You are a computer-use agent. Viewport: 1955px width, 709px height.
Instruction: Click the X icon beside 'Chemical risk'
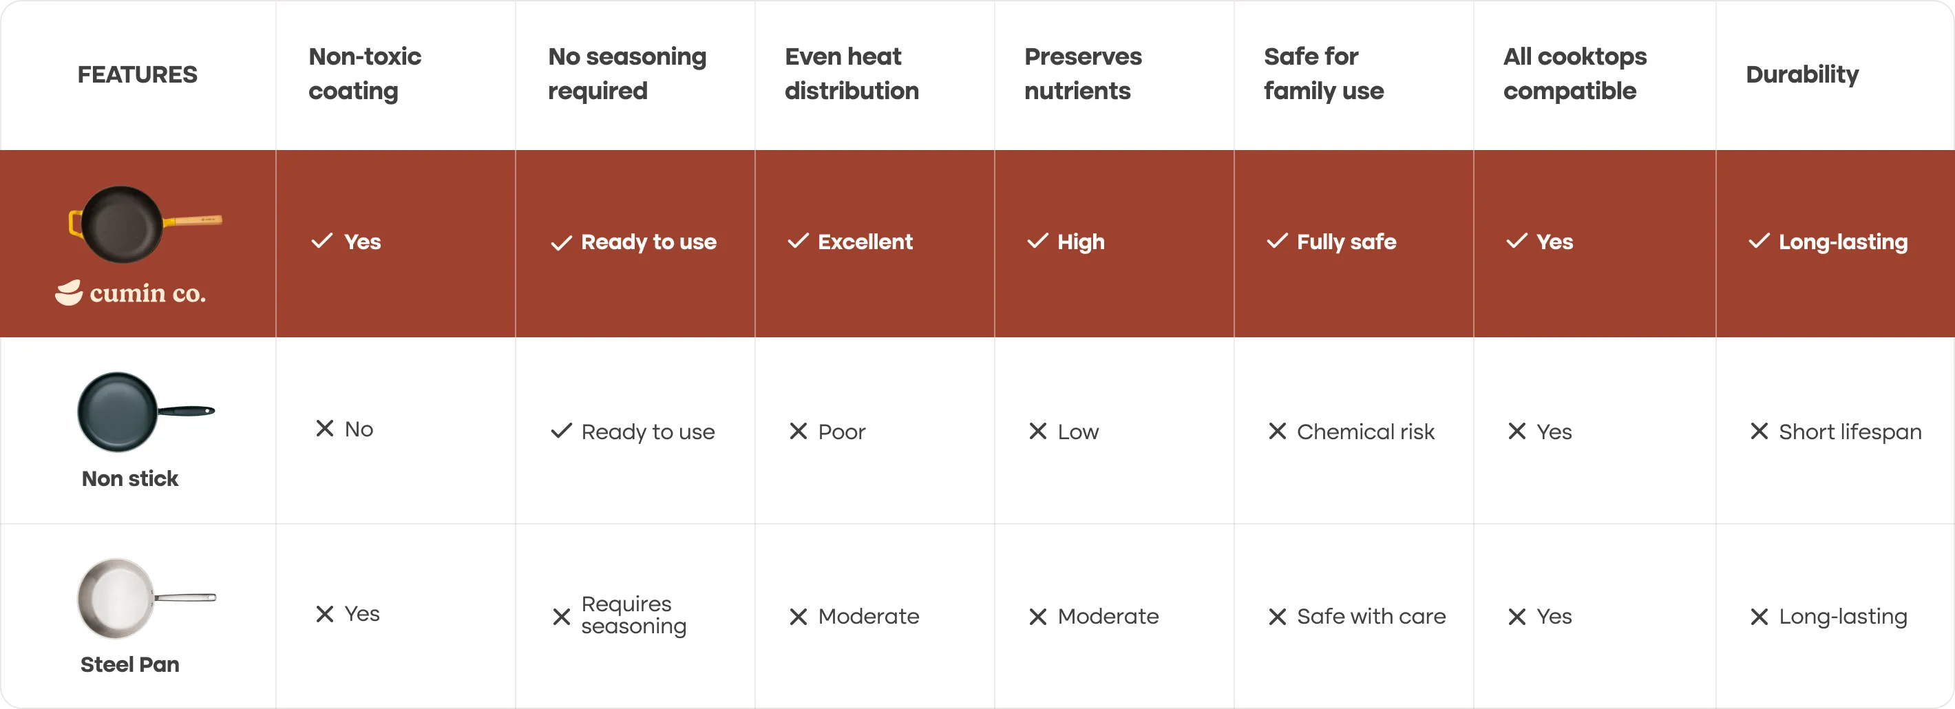pos(1277,431)
